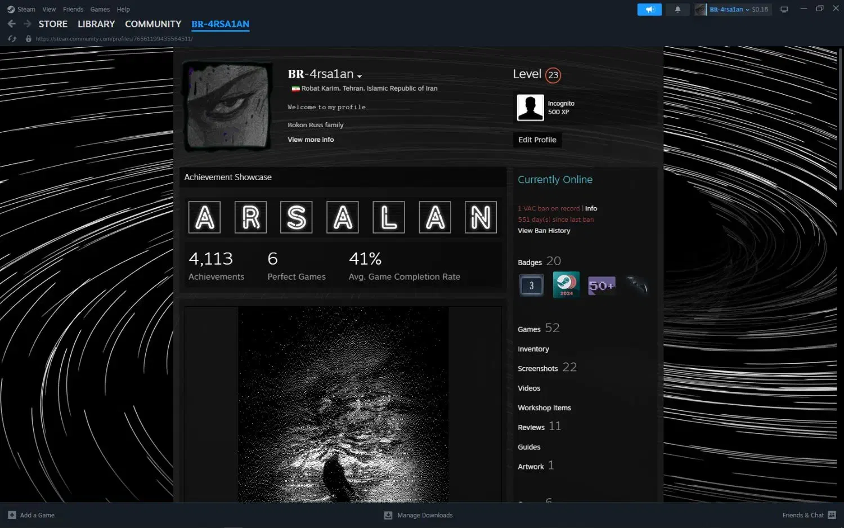Screen dimensions: 844x528
Task: Open the Friends & Chat icon
Action: (x=832, y=515)
